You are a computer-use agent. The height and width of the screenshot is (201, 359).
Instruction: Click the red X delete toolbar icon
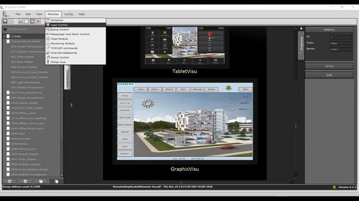[38, 21]
